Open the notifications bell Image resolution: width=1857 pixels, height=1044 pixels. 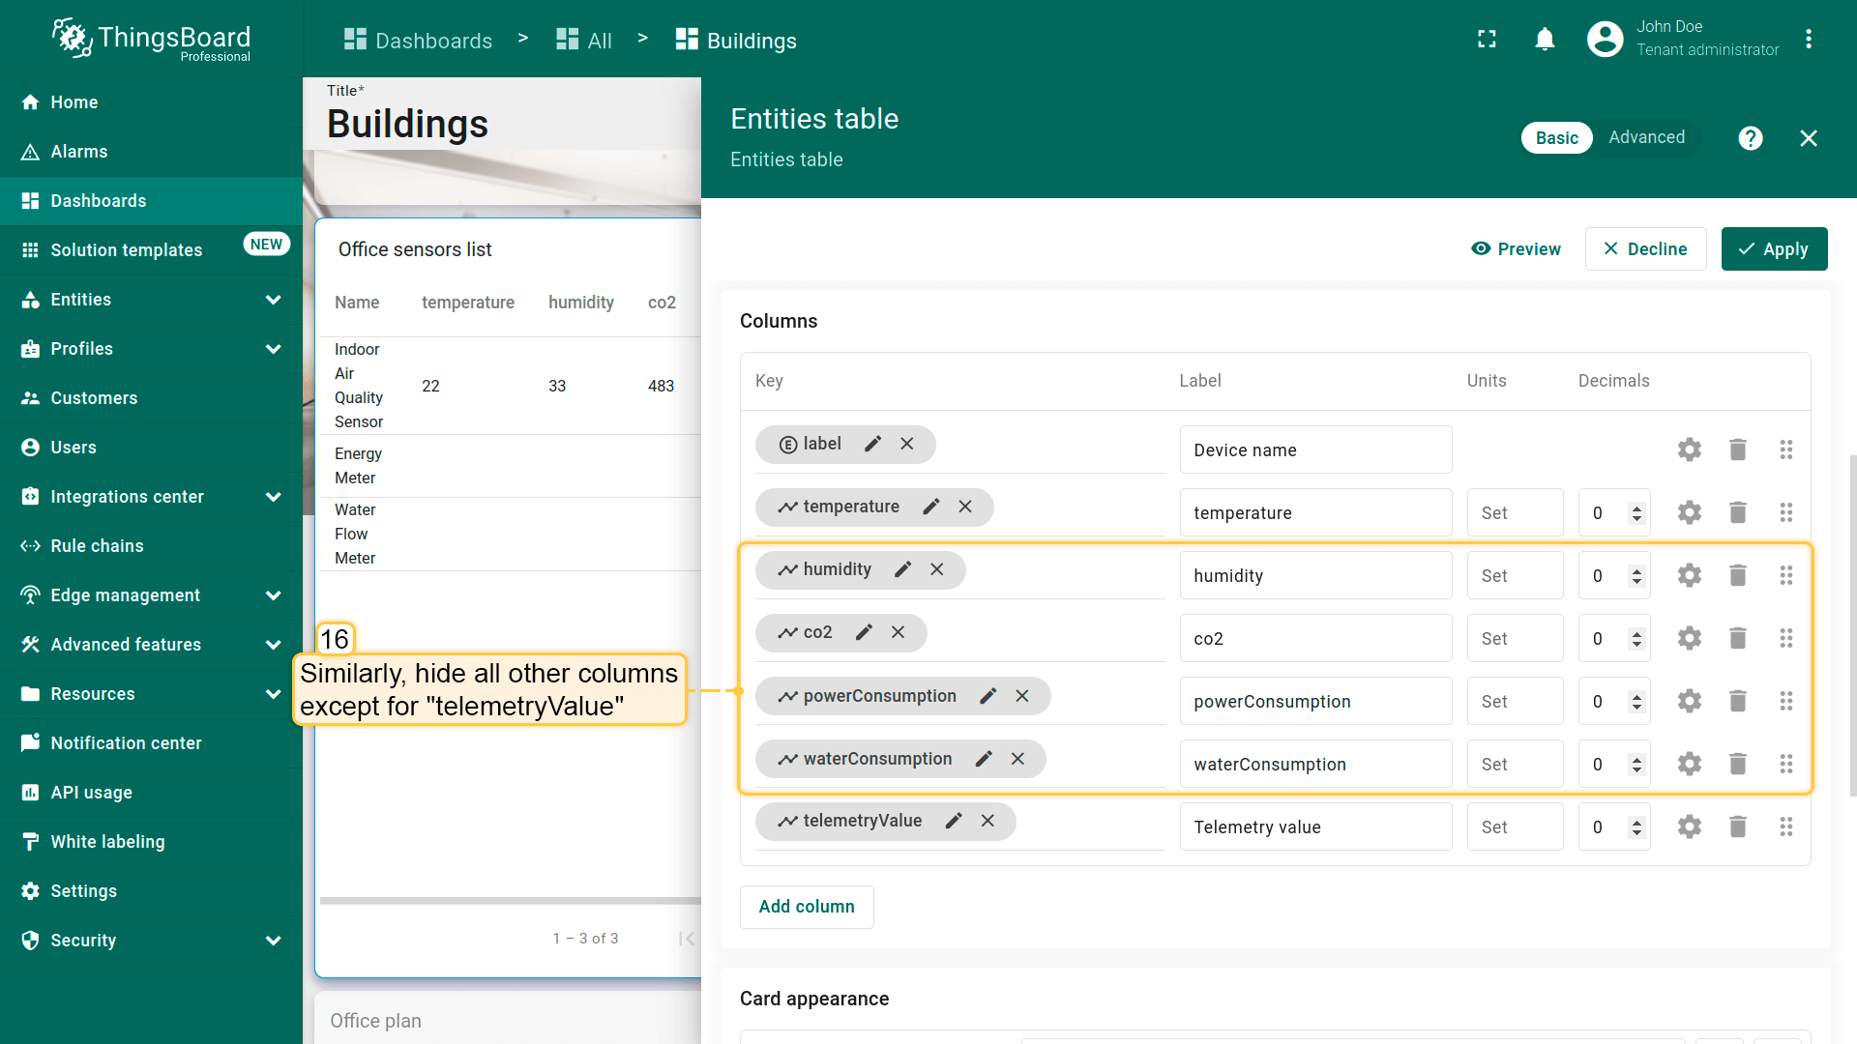[x=1545, y=40]
